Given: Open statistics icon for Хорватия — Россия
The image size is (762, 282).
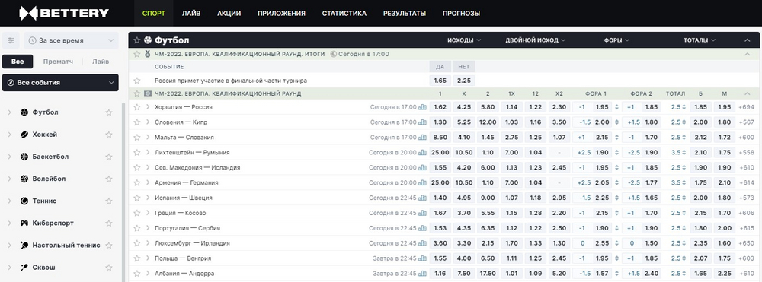Looking at the screenshot, I should click(422, 107).
